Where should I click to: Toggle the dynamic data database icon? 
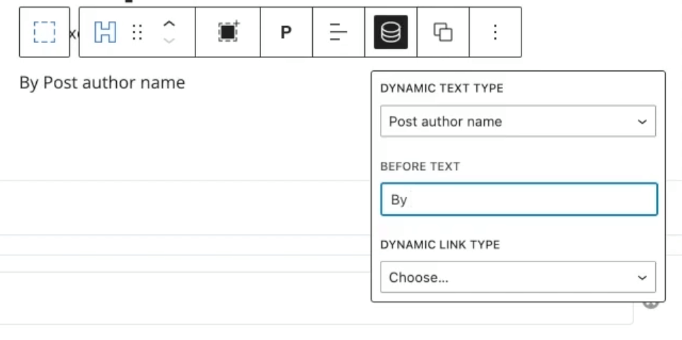click(x=391, y=32)
